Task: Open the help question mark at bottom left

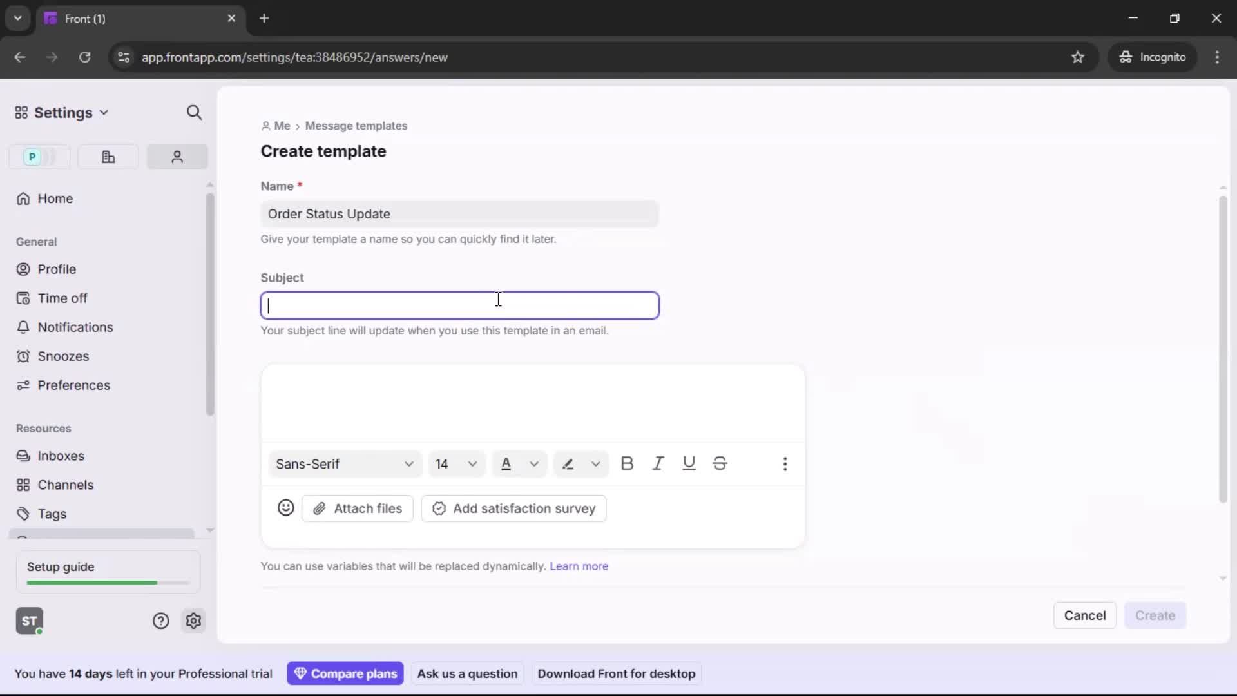Action: [x=160, y=621]
